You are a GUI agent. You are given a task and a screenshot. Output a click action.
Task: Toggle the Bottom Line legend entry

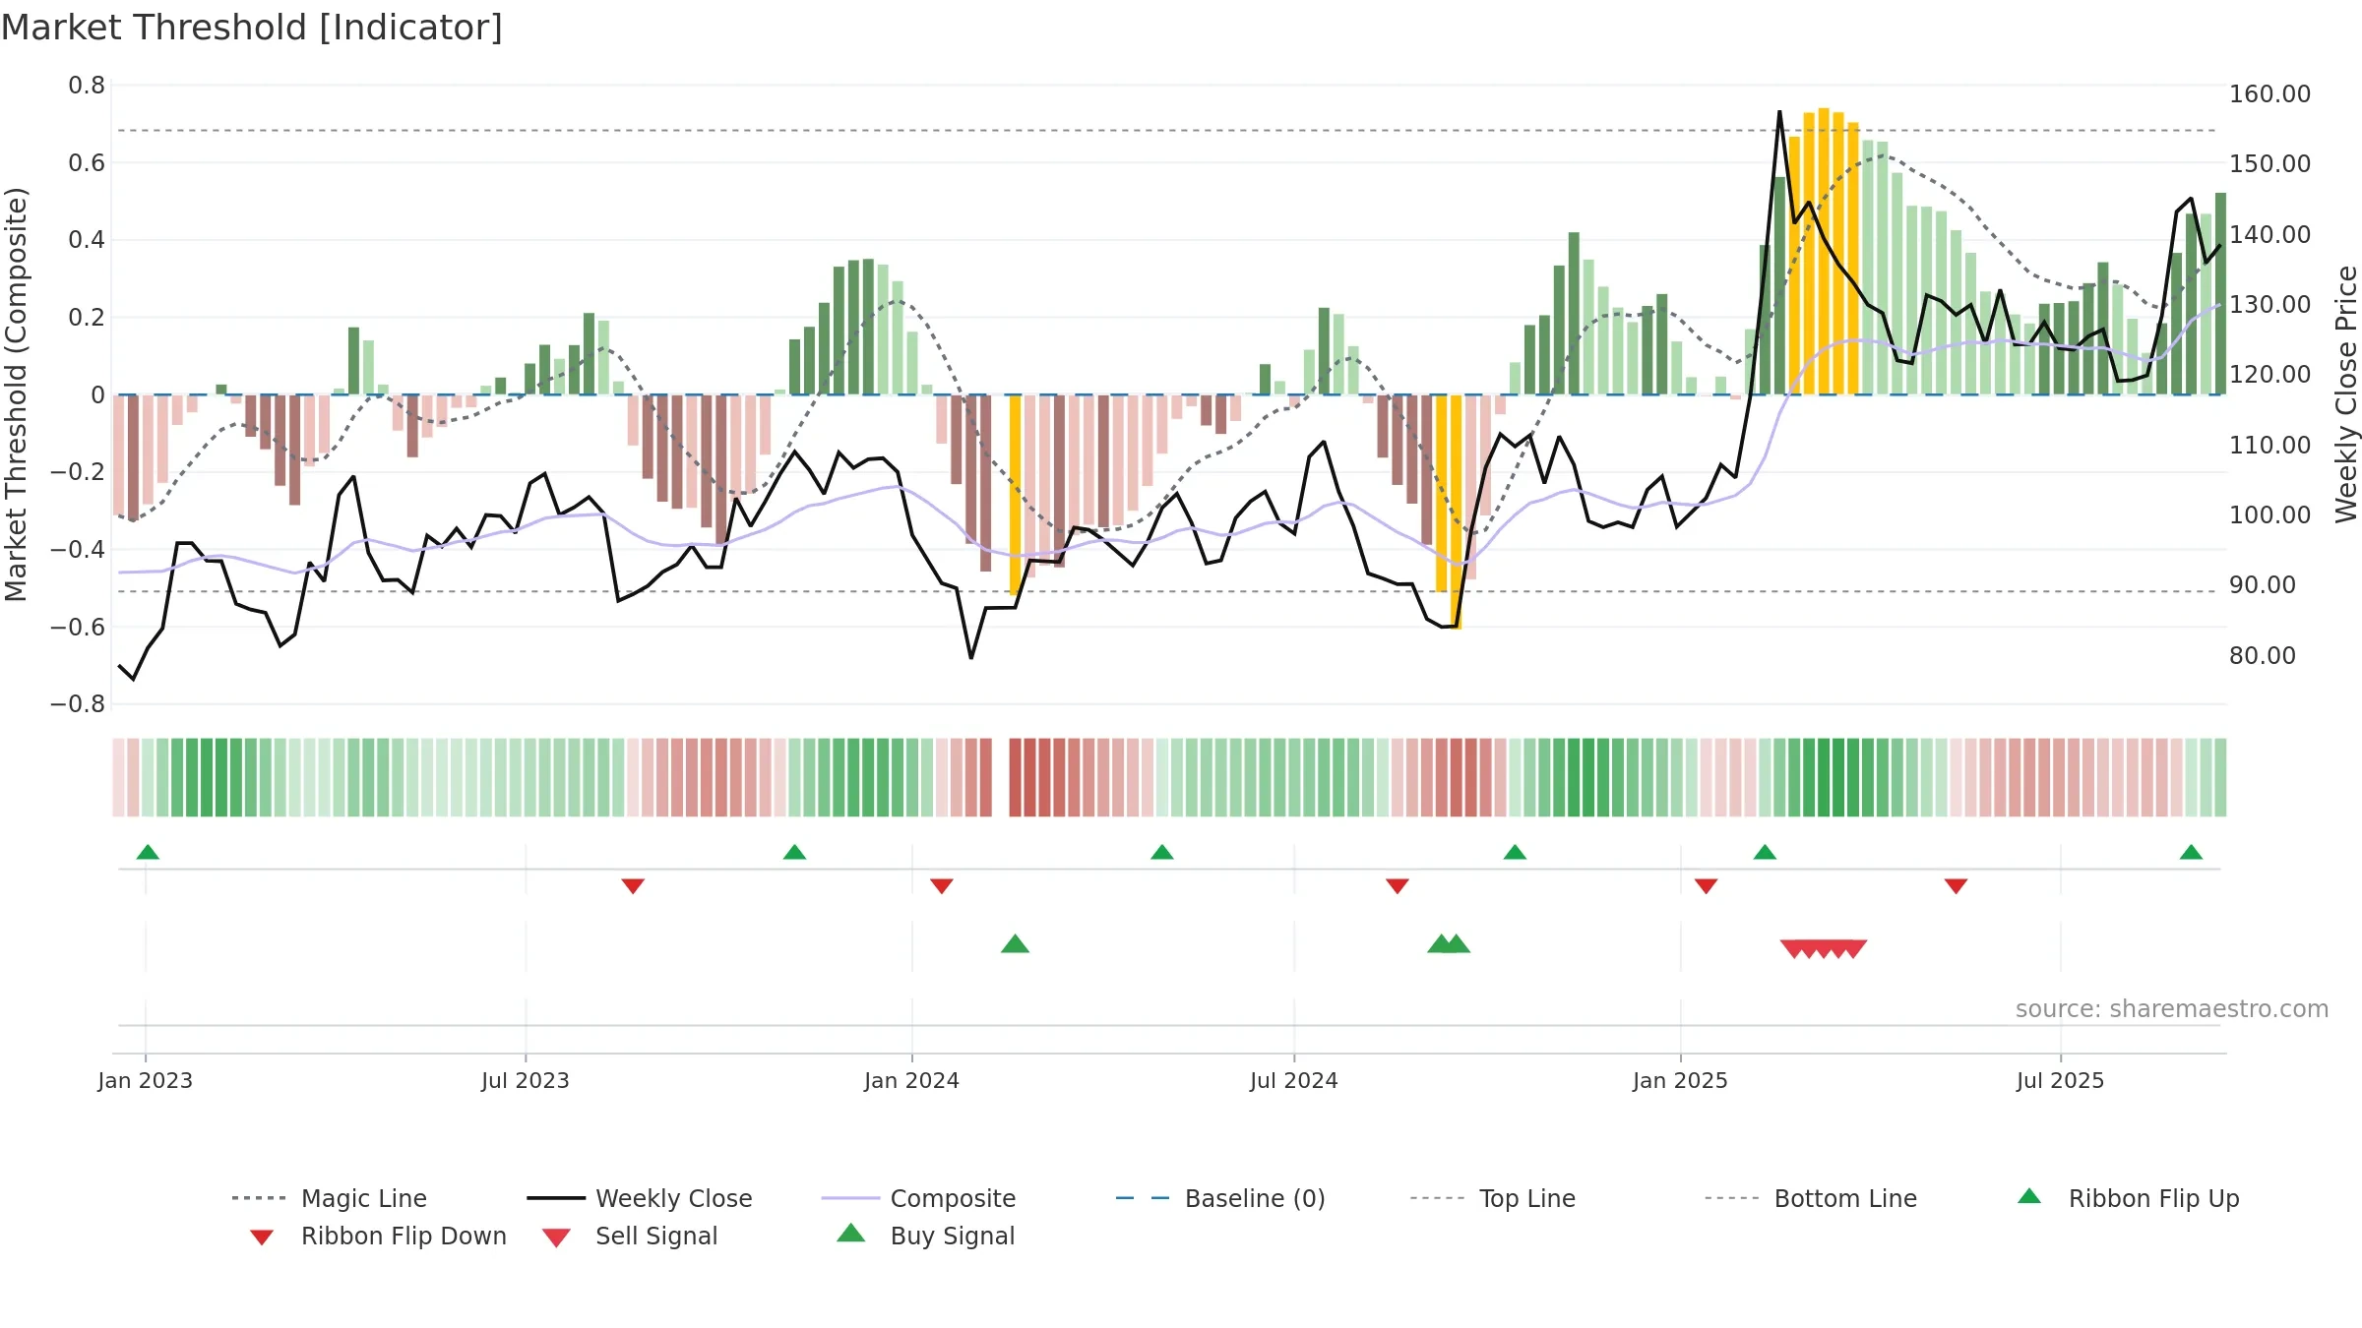tap(1811, 1198)
